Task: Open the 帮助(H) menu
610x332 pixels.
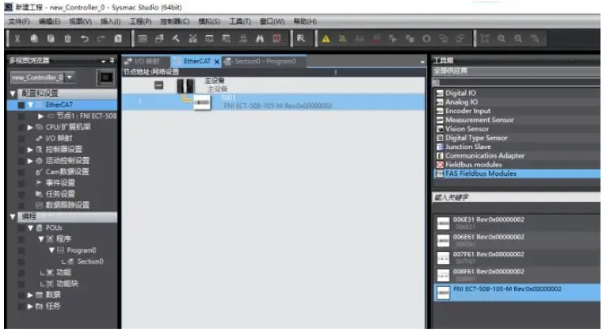Action: pos(305,21)
